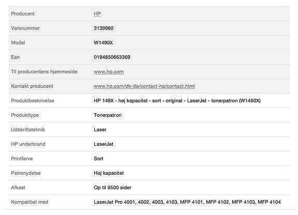Screen dimensions: 298x215
Task: Click the LaserJet underbrand value
Action: pyautogui.click(x=103, y=144)
